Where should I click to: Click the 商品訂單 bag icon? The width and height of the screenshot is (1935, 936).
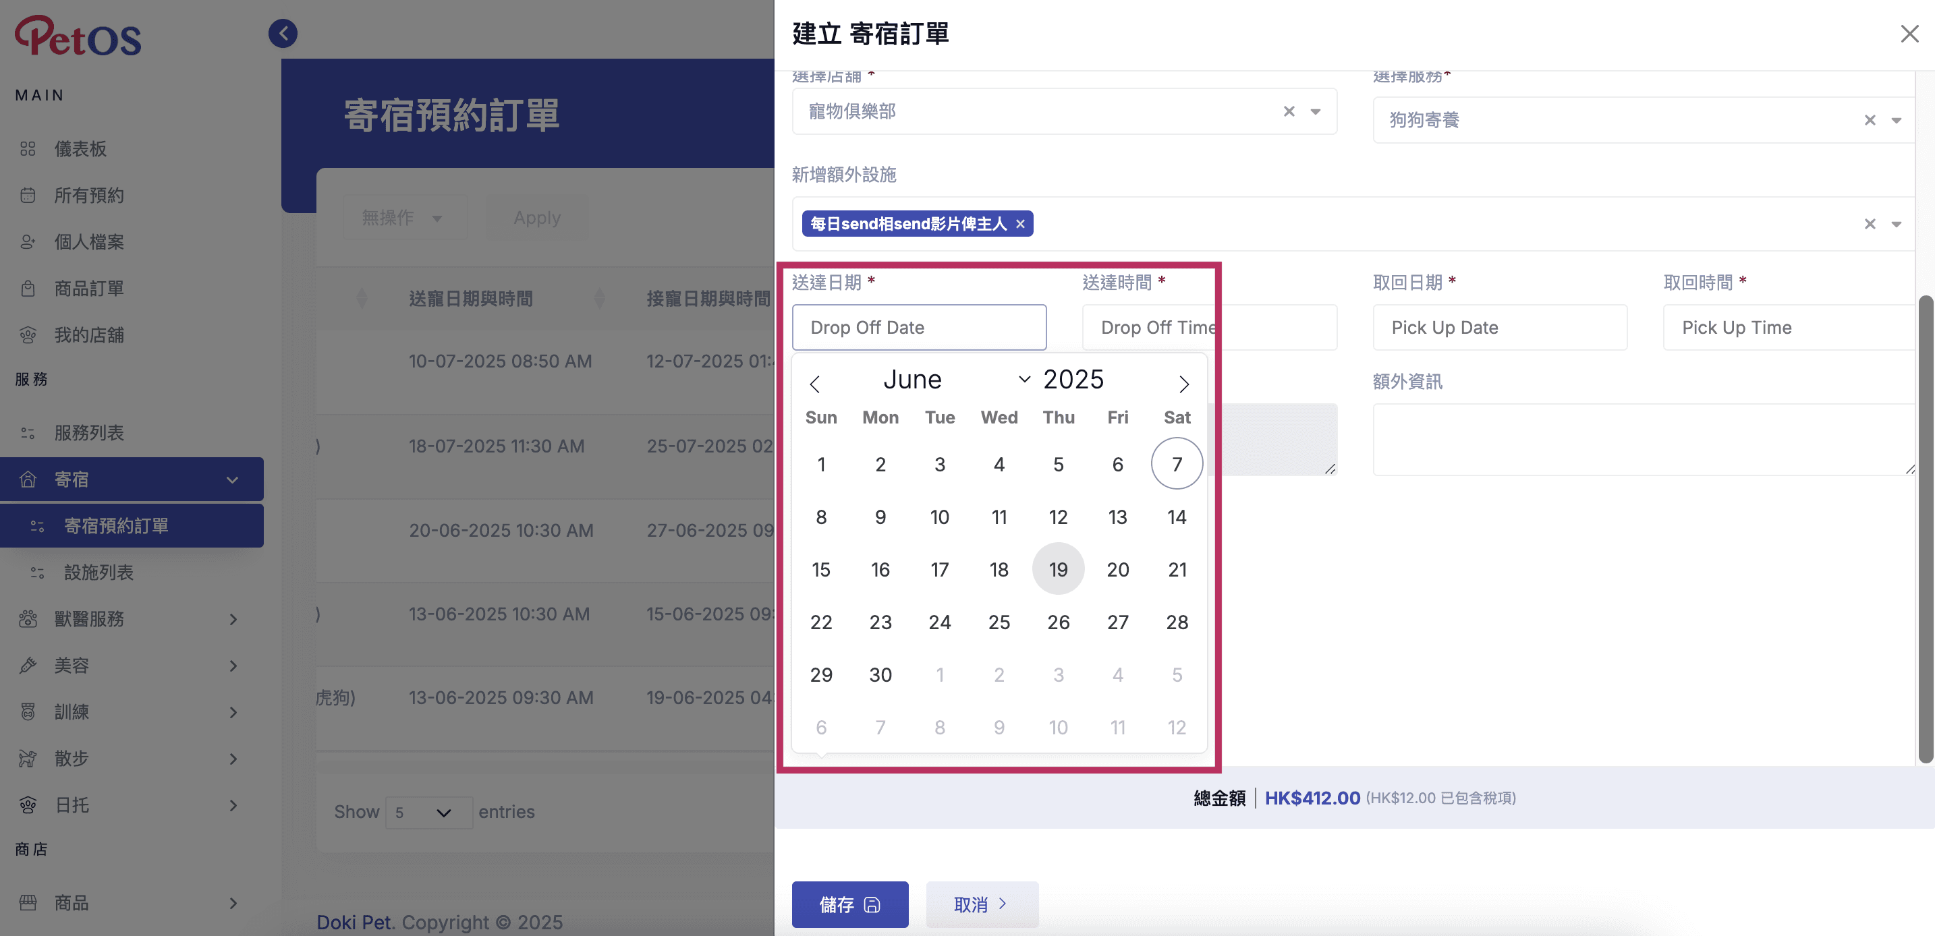pyautogui.click(x=28, y=288)
